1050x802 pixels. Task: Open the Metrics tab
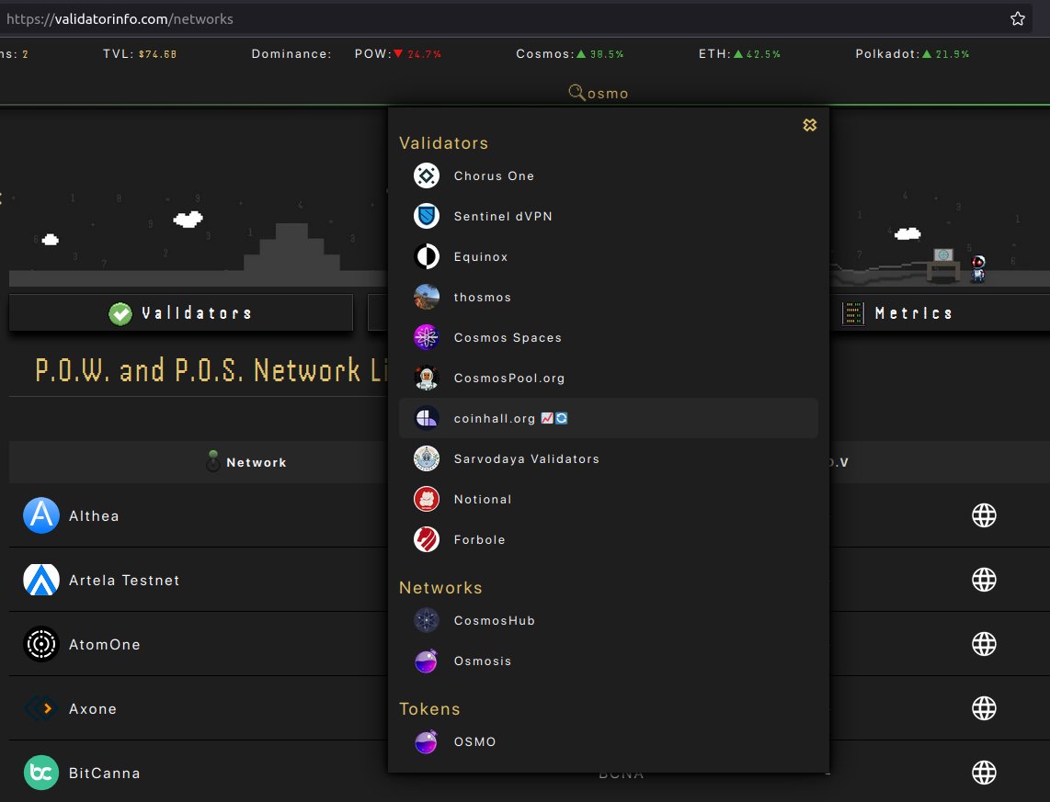[941, 313]
